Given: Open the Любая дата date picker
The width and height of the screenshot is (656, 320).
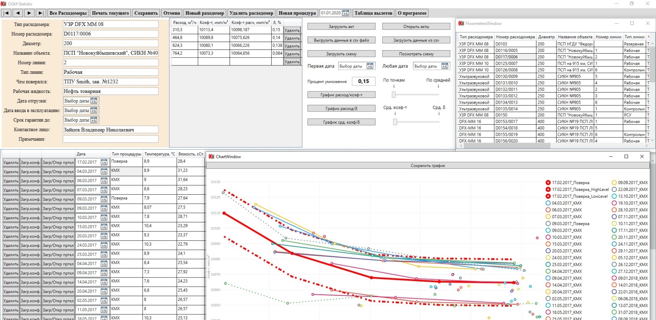Looking at the screenshot, I should coord(445,66).
